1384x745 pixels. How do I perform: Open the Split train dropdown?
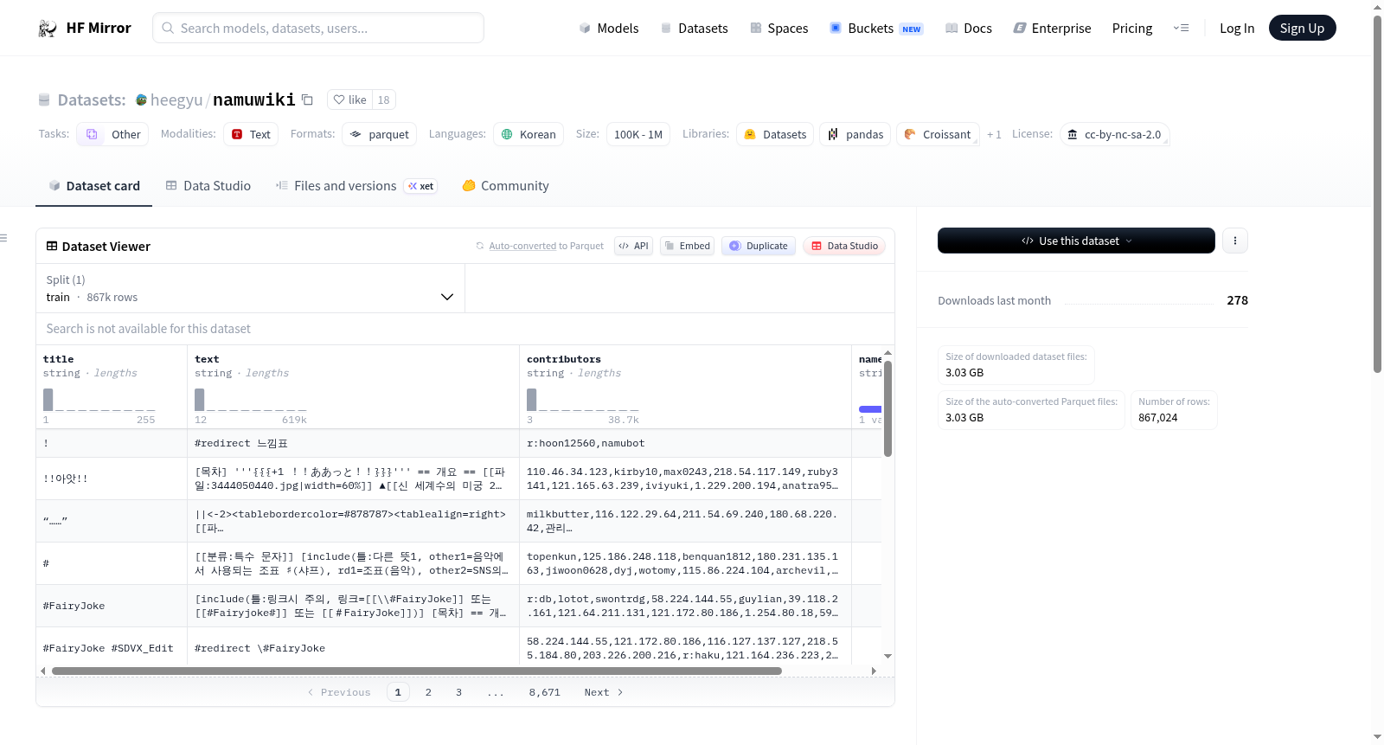250,288
